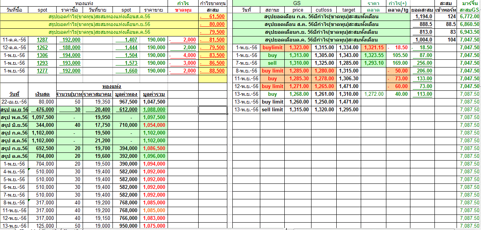Select the 'สรุป มิ.ย.56' row label
481x230 pixels.
pyautogui.click(x=14, y=125)
